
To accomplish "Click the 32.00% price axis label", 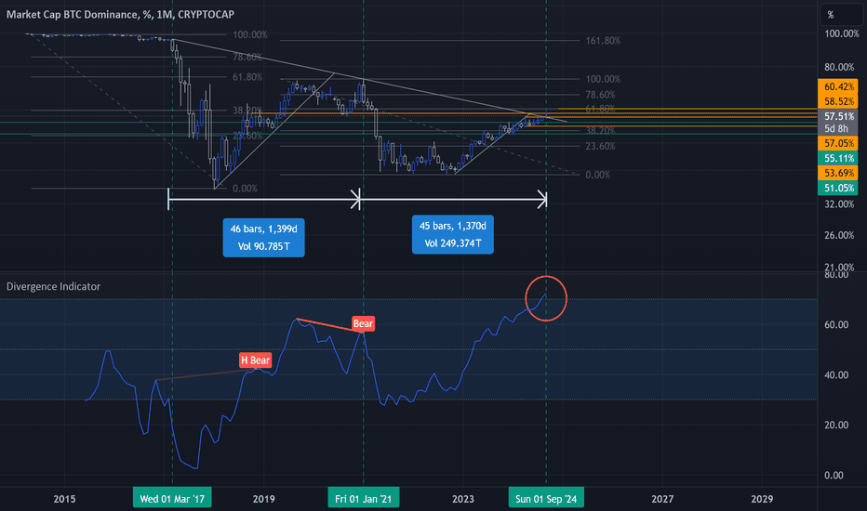I will [x=839, y=203].
